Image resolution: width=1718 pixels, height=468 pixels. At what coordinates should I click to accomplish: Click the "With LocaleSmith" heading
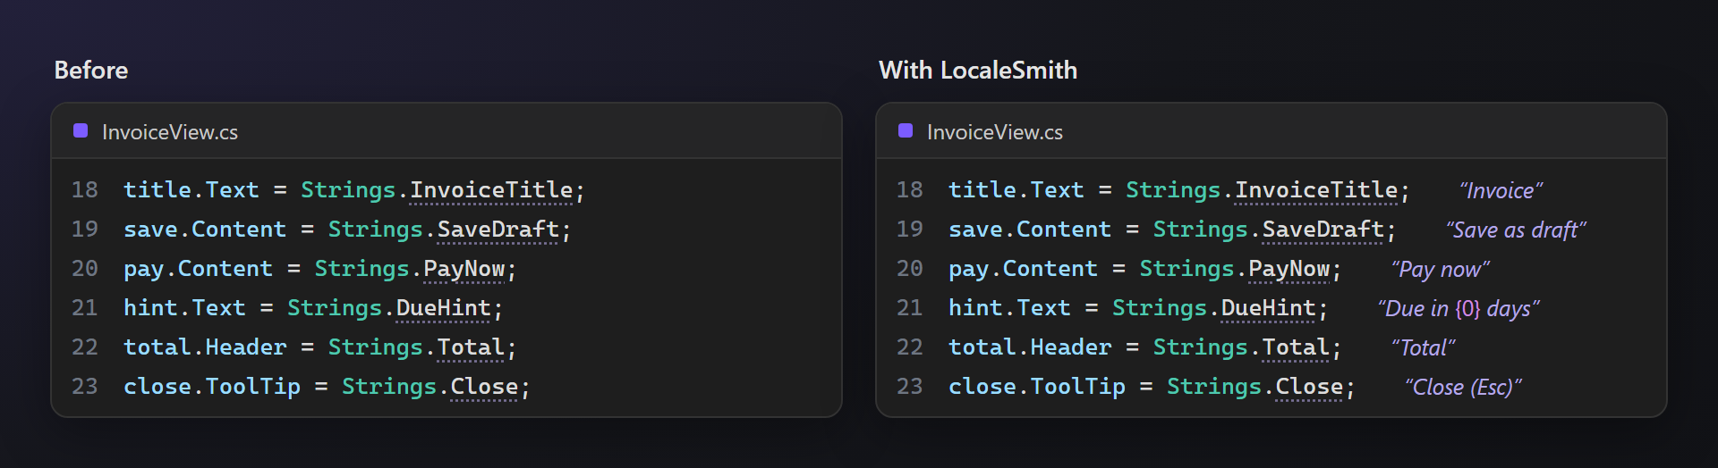978,71
